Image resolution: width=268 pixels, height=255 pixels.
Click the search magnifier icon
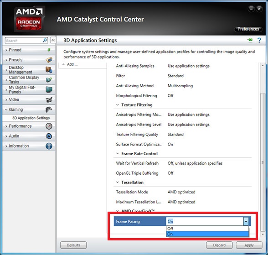(x=45, y=40)
